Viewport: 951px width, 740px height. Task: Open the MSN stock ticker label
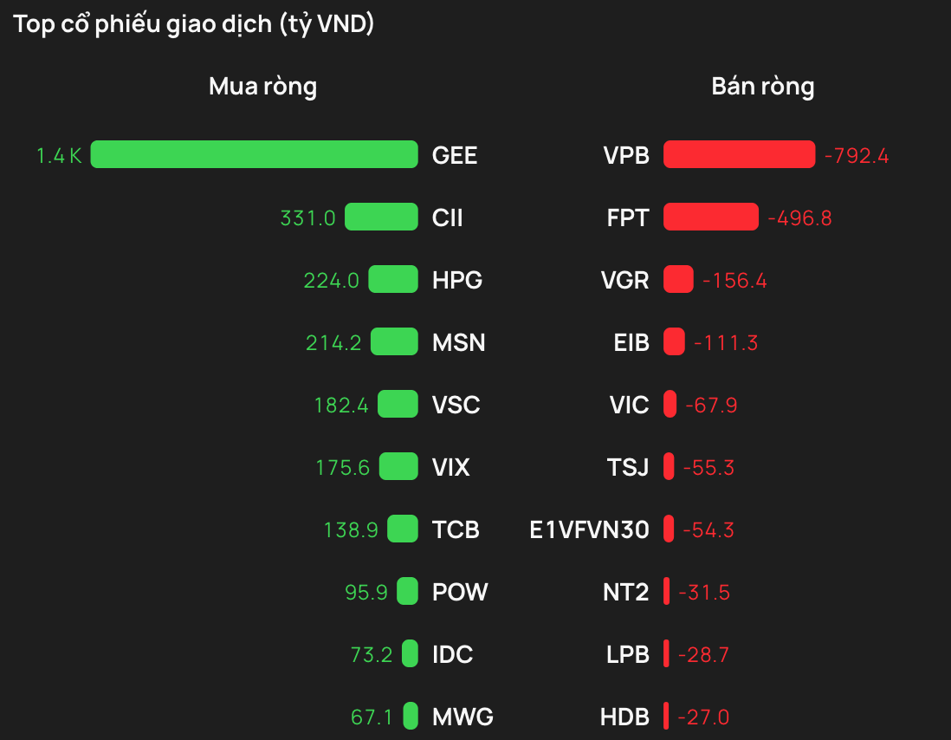tap(458, 342)
